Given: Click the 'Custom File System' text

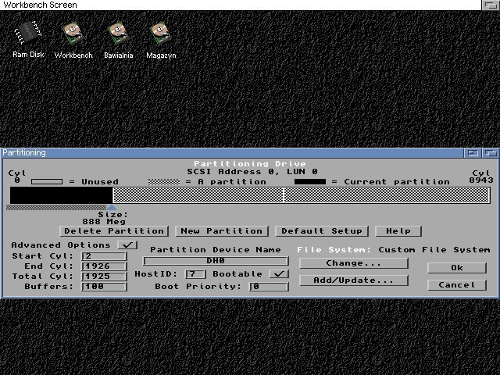Looking at the screenshot, I should (x=434, y=250).
